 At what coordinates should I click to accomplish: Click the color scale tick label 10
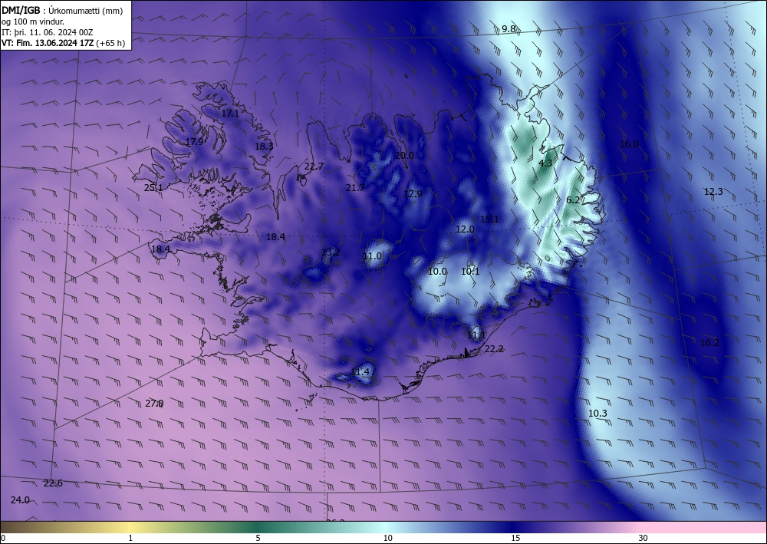[x=387, y=538]
